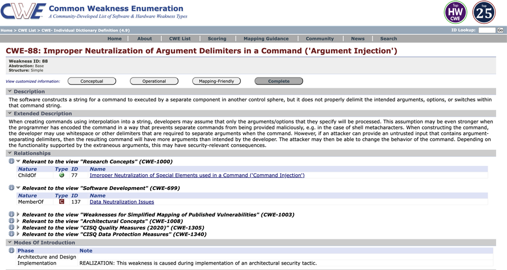This screenshot has width=507, height=270.
Task: Open the Top HW CWE badge
Action: [455, 12]
